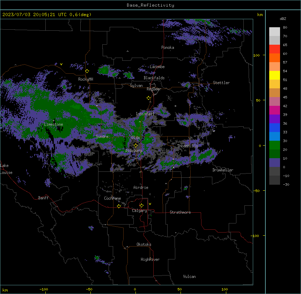Click the RedDeer city label
This screenshot has width=301, height=294.
pyautogui.click(x=154, y=89)
